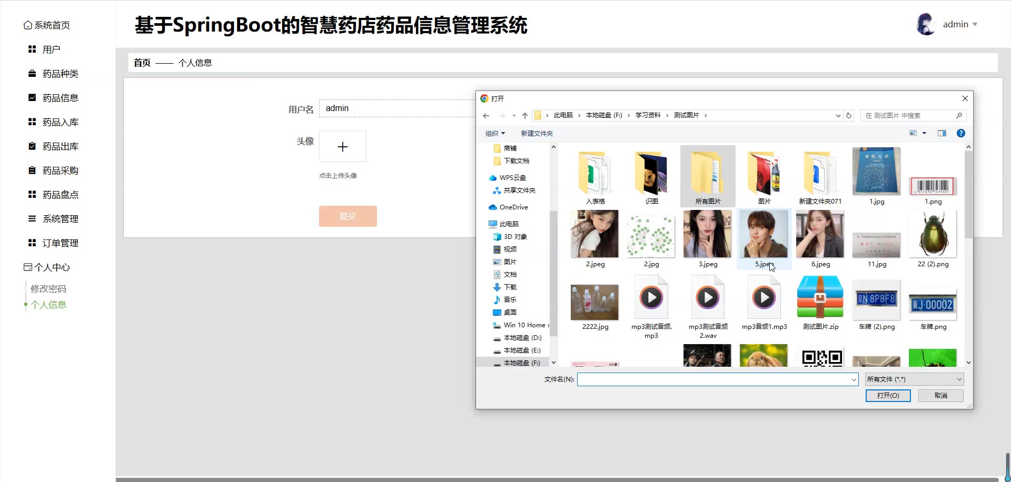Open the OneDrive location in sidebar
Screen dimensions: 1011x482
click(x=513, y=207)
